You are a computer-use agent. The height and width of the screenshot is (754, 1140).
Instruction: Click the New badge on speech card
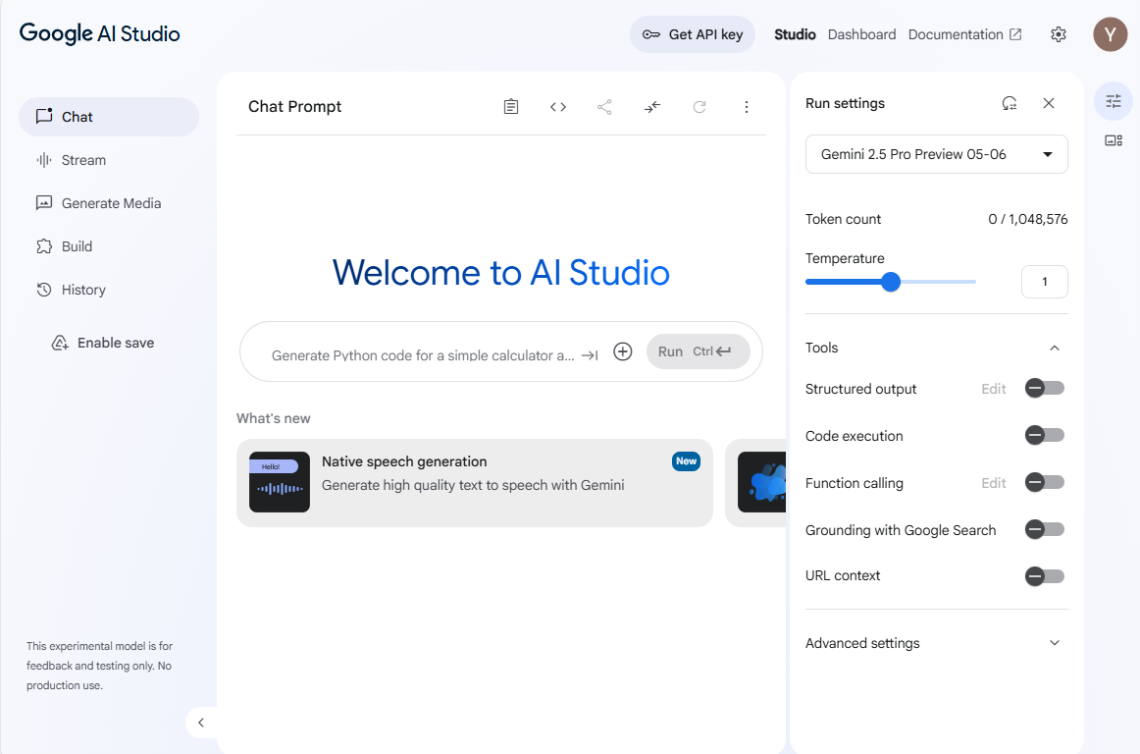pos(687,461)
